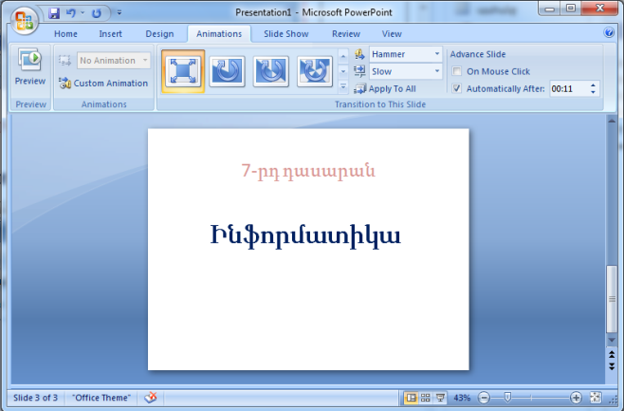The width and height of the screenshot is (624, 411).
Task: Uncheck the Automatically After checkbox
Action: (x=457, y=88)
